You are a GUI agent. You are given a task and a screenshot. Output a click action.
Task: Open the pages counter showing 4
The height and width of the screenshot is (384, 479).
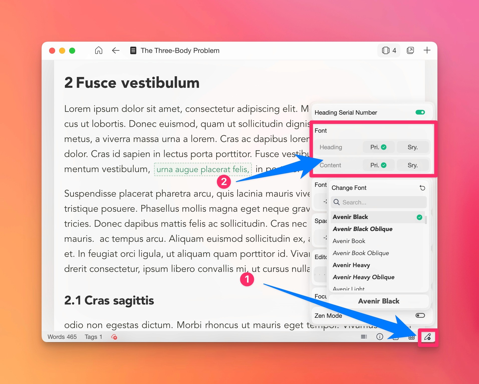[389, 50]
